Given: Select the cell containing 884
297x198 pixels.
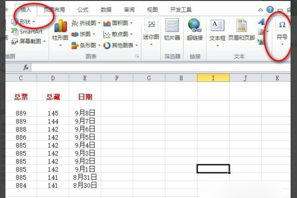Looking at the screenshot, I should pyautogui.click(x=21, y=185).
